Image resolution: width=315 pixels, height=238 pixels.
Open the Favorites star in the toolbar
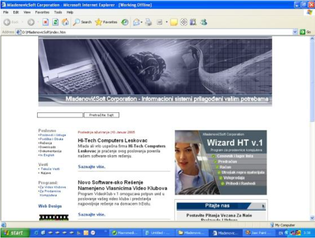[106, 22]
